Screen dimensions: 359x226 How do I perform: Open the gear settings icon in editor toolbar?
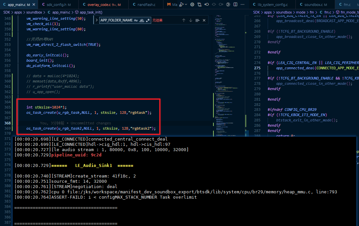192,4
